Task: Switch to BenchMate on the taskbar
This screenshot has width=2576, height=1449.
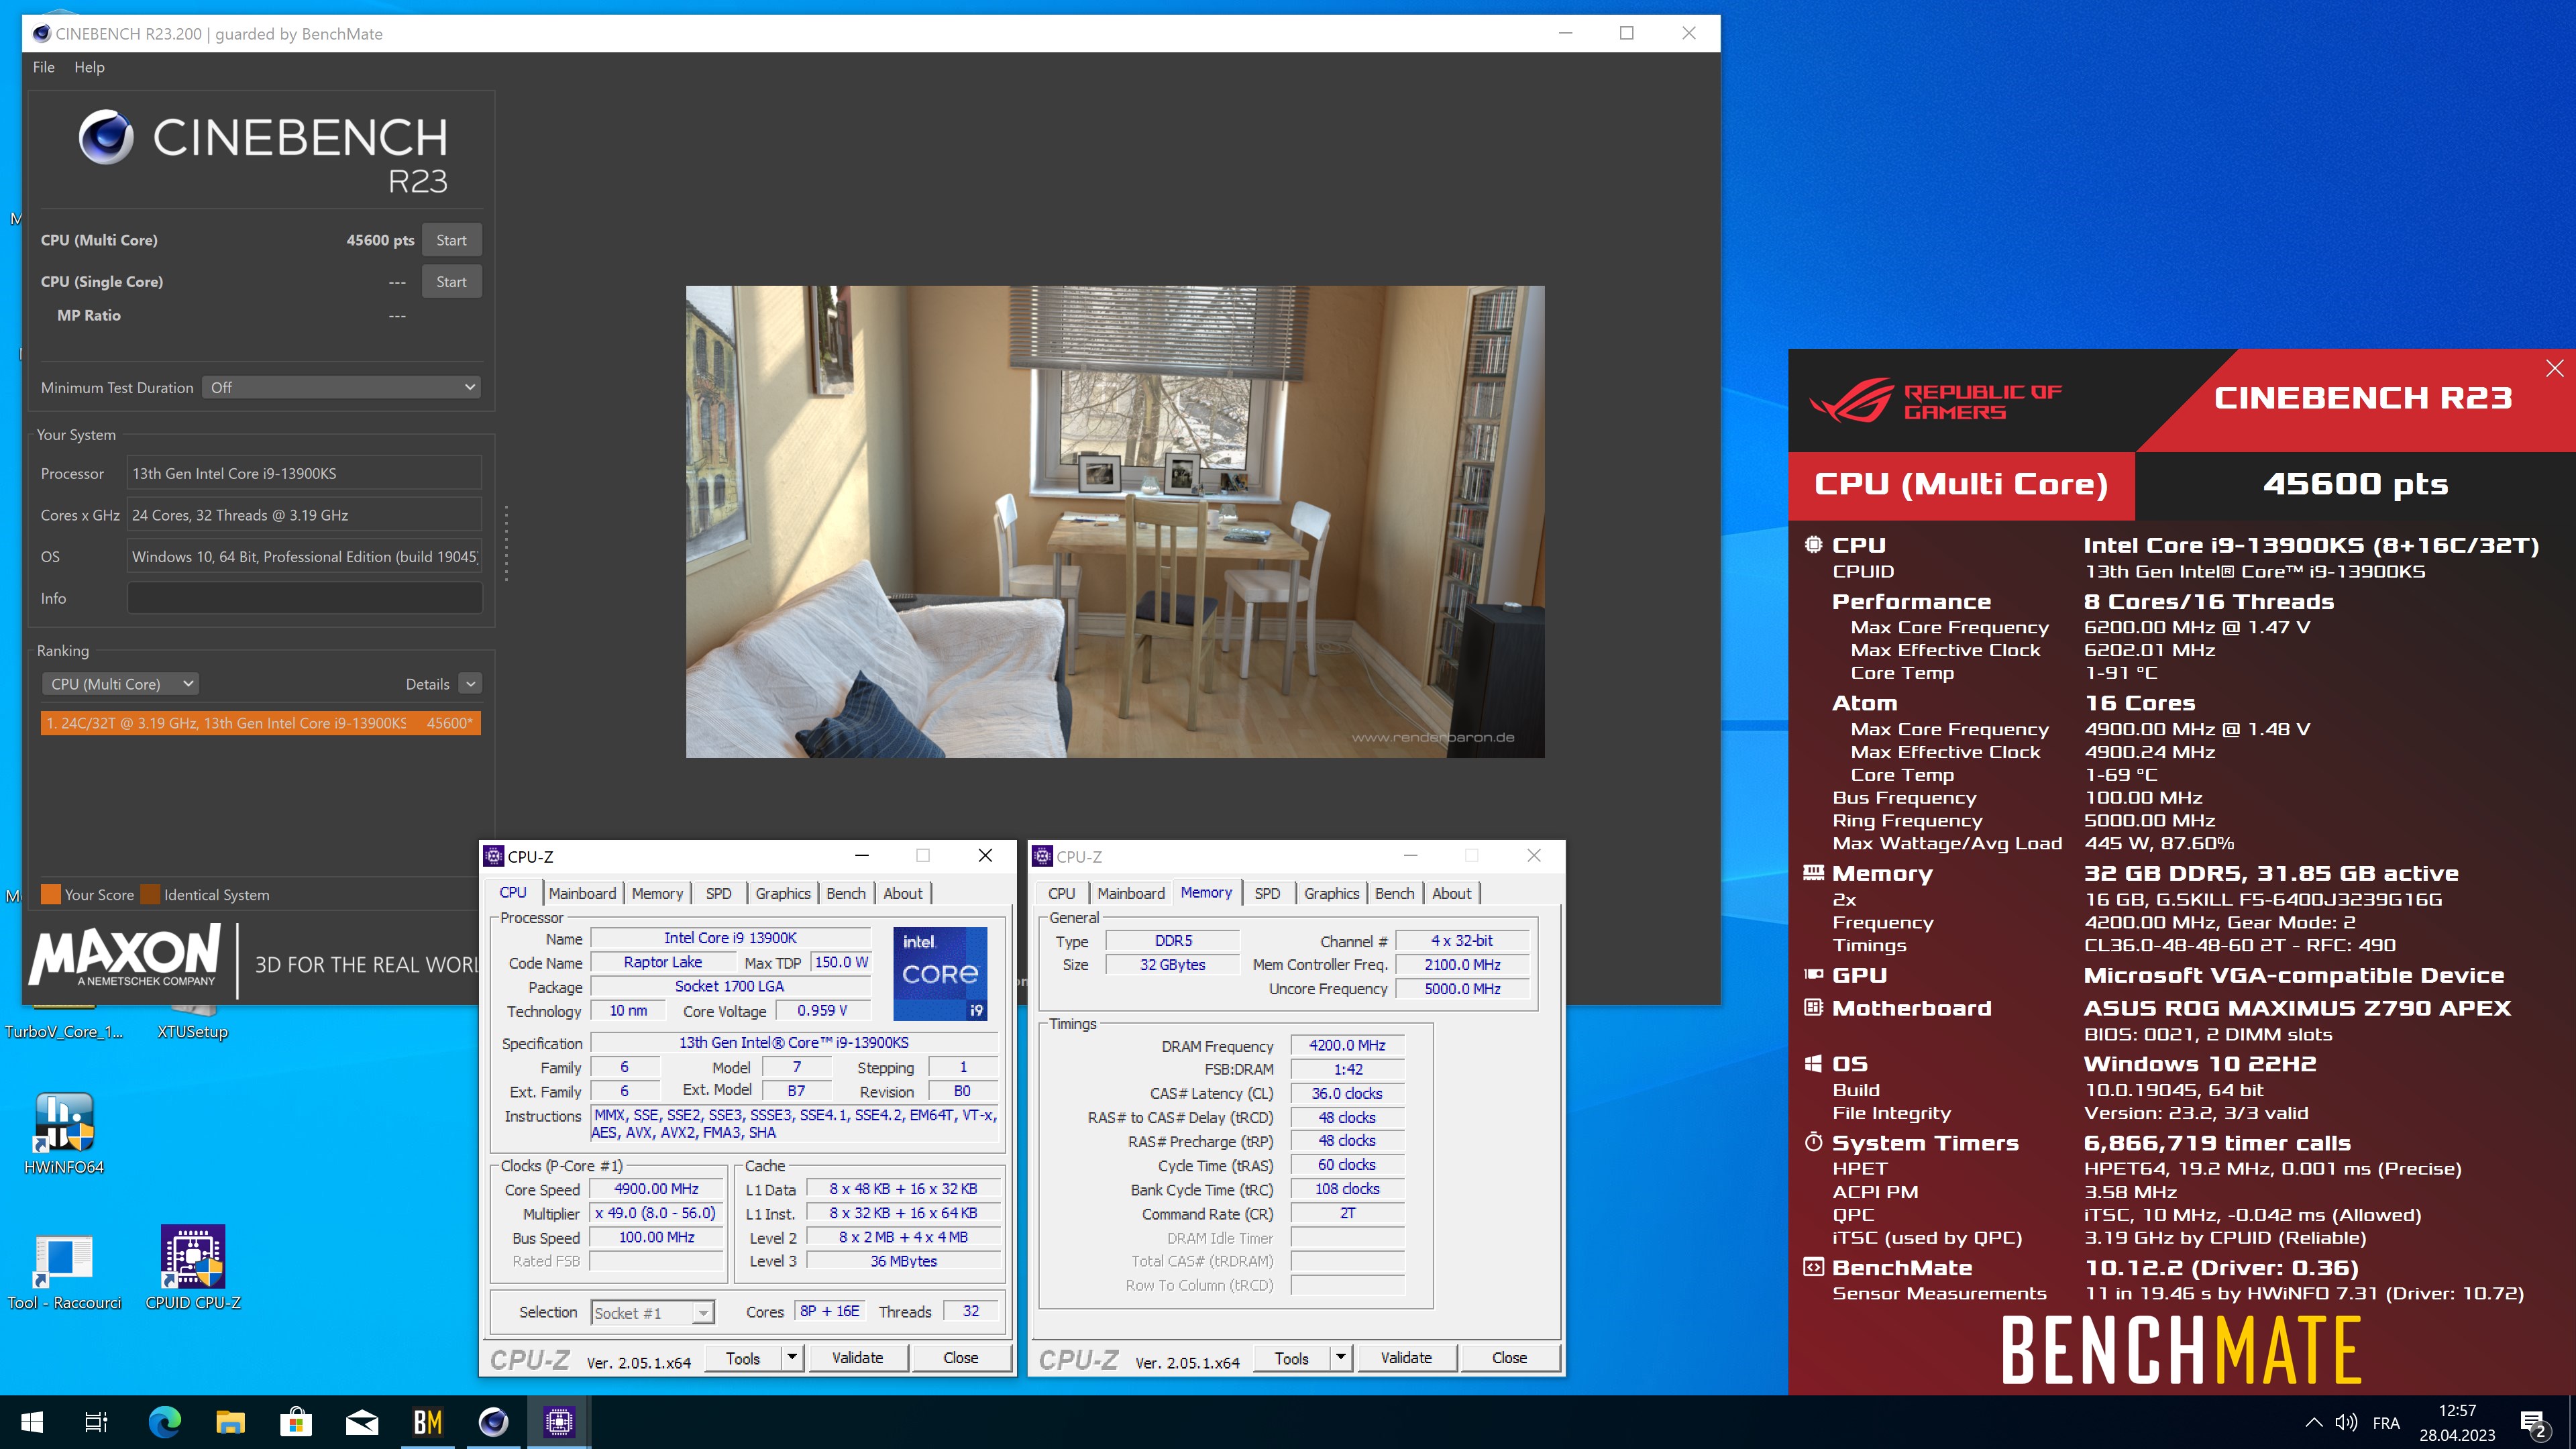Action: pyautogui.click(x=427, y=1422)
